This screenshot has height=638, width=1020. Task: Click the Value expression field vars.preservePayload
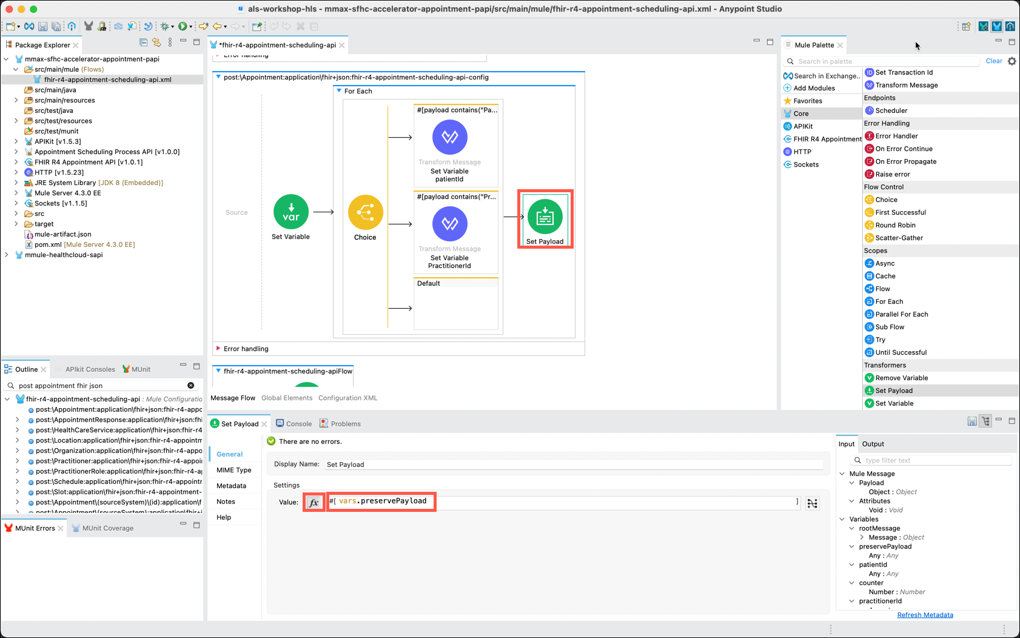point(564,502)
